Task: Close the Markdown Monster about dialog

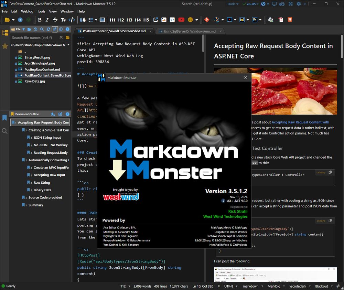Action: (246, 78)
